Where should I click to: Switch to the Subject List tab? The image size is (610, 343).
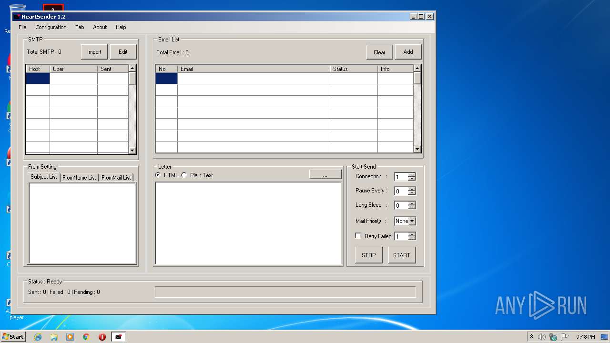pos(44,177)
